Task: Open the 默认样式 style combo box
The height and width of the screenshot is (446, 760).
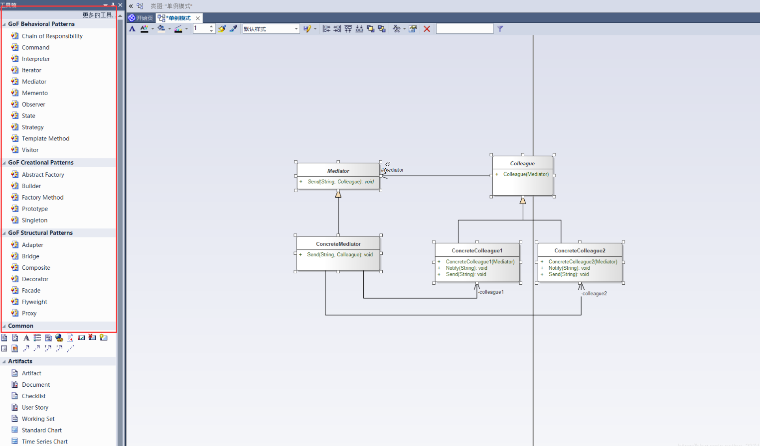Action: 271,29
